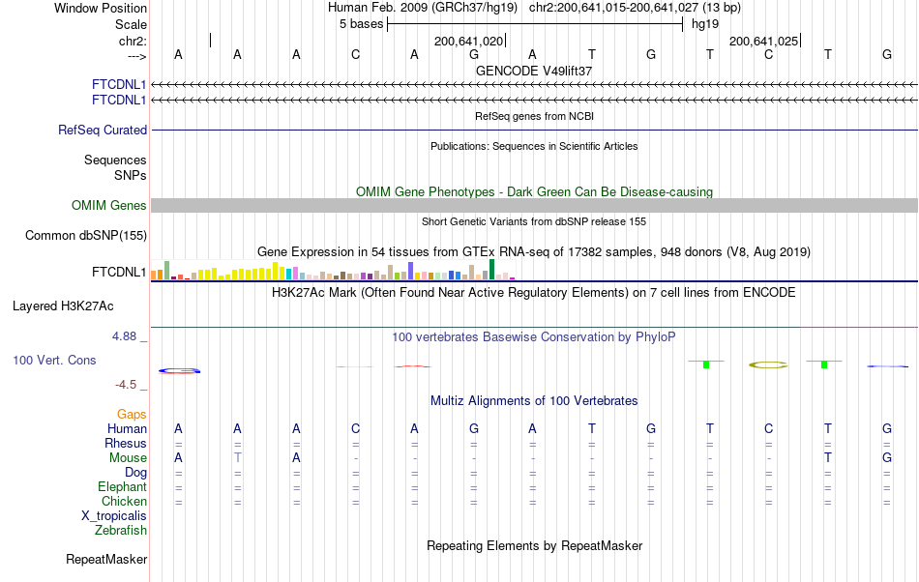This screenshot has height=582, width=919.
Task: Click the Chicken species label
Action: pyautogui.click(x=124, y=501)
